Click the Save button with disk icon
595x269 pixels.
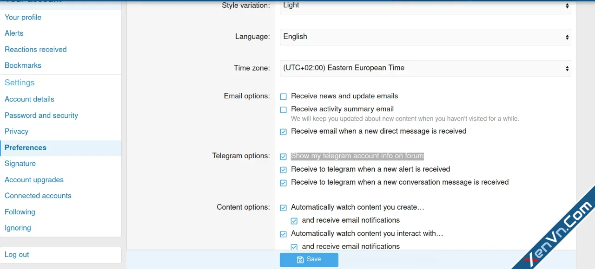[309, 259]
